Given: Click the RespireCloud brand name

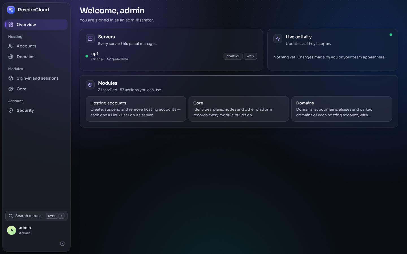Looking at the screenshot, I should pyautogui.click(x=33, y=10).
